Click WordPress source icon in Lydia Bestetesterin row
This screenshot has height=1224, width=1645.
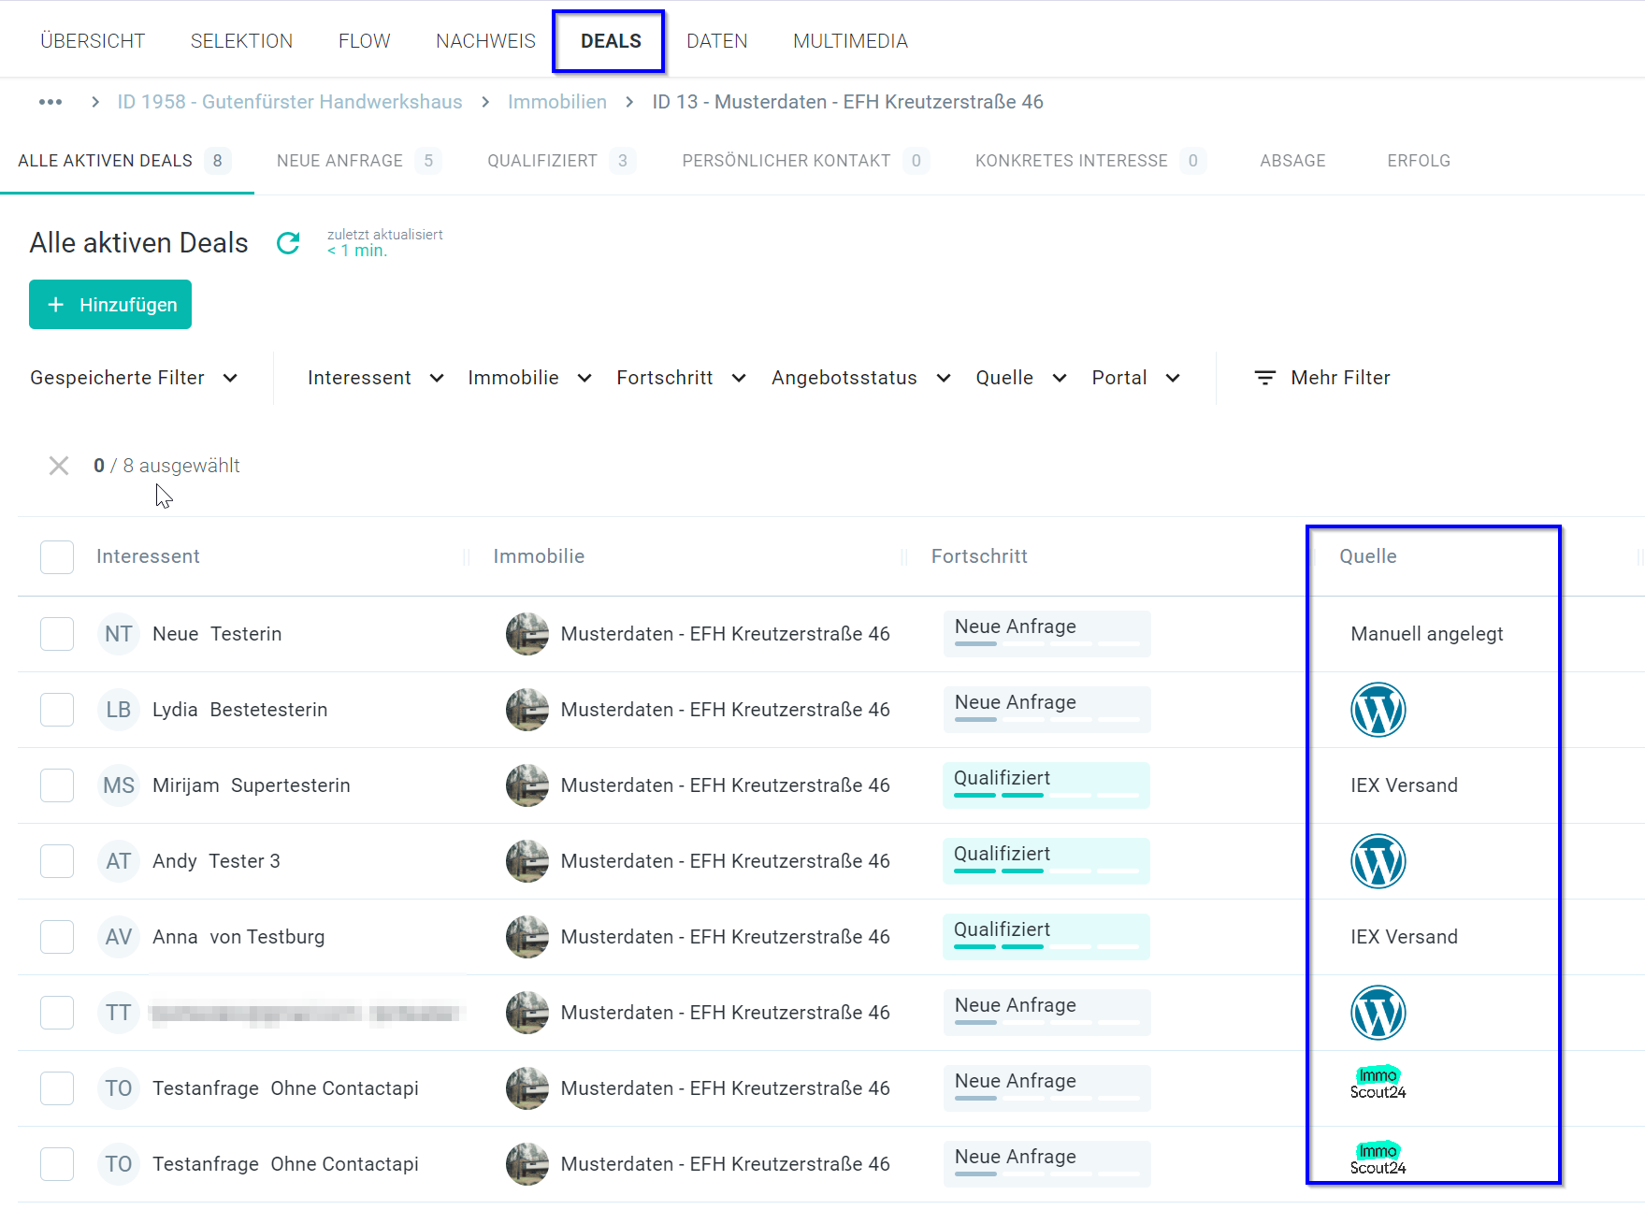(x=1378, y=710)
